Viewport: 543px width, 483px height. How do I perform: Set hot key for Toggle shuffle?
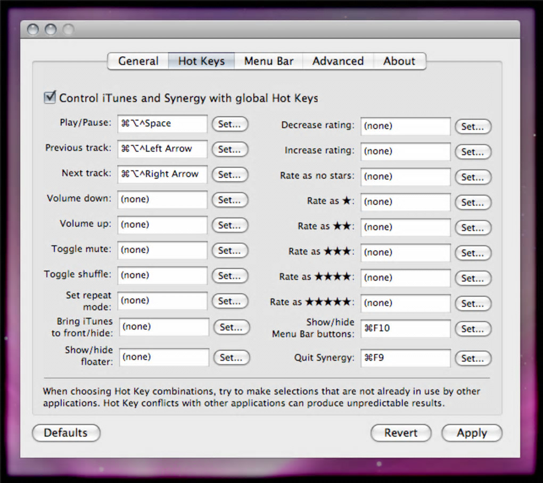tap(230, 275)
